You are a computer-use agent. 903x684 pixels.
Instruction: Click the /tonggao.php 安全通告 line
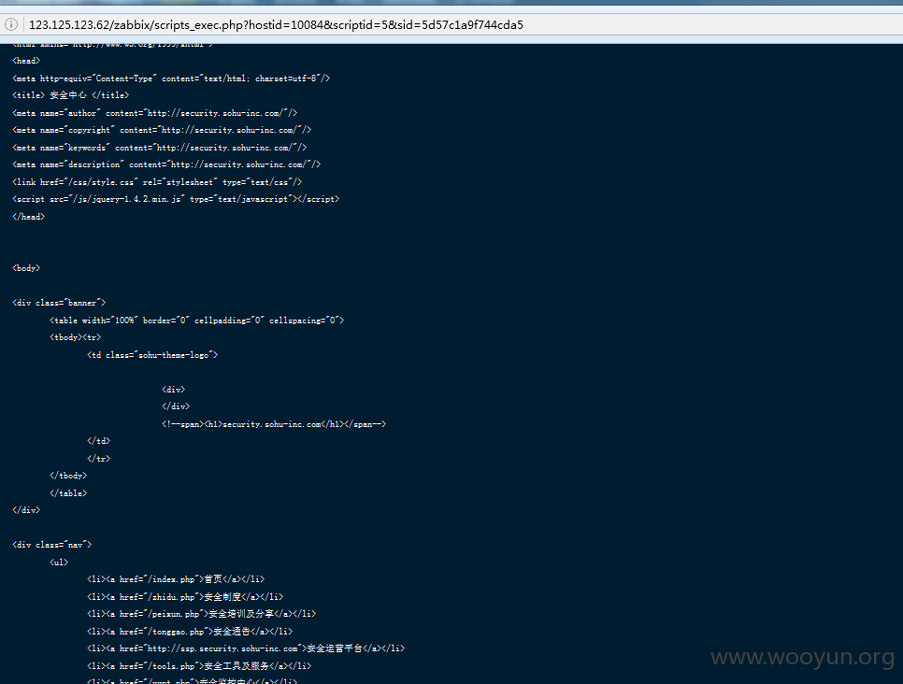tap(190, 631)
